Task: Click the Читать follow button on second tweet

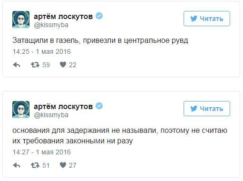Action: coord(207,109)
